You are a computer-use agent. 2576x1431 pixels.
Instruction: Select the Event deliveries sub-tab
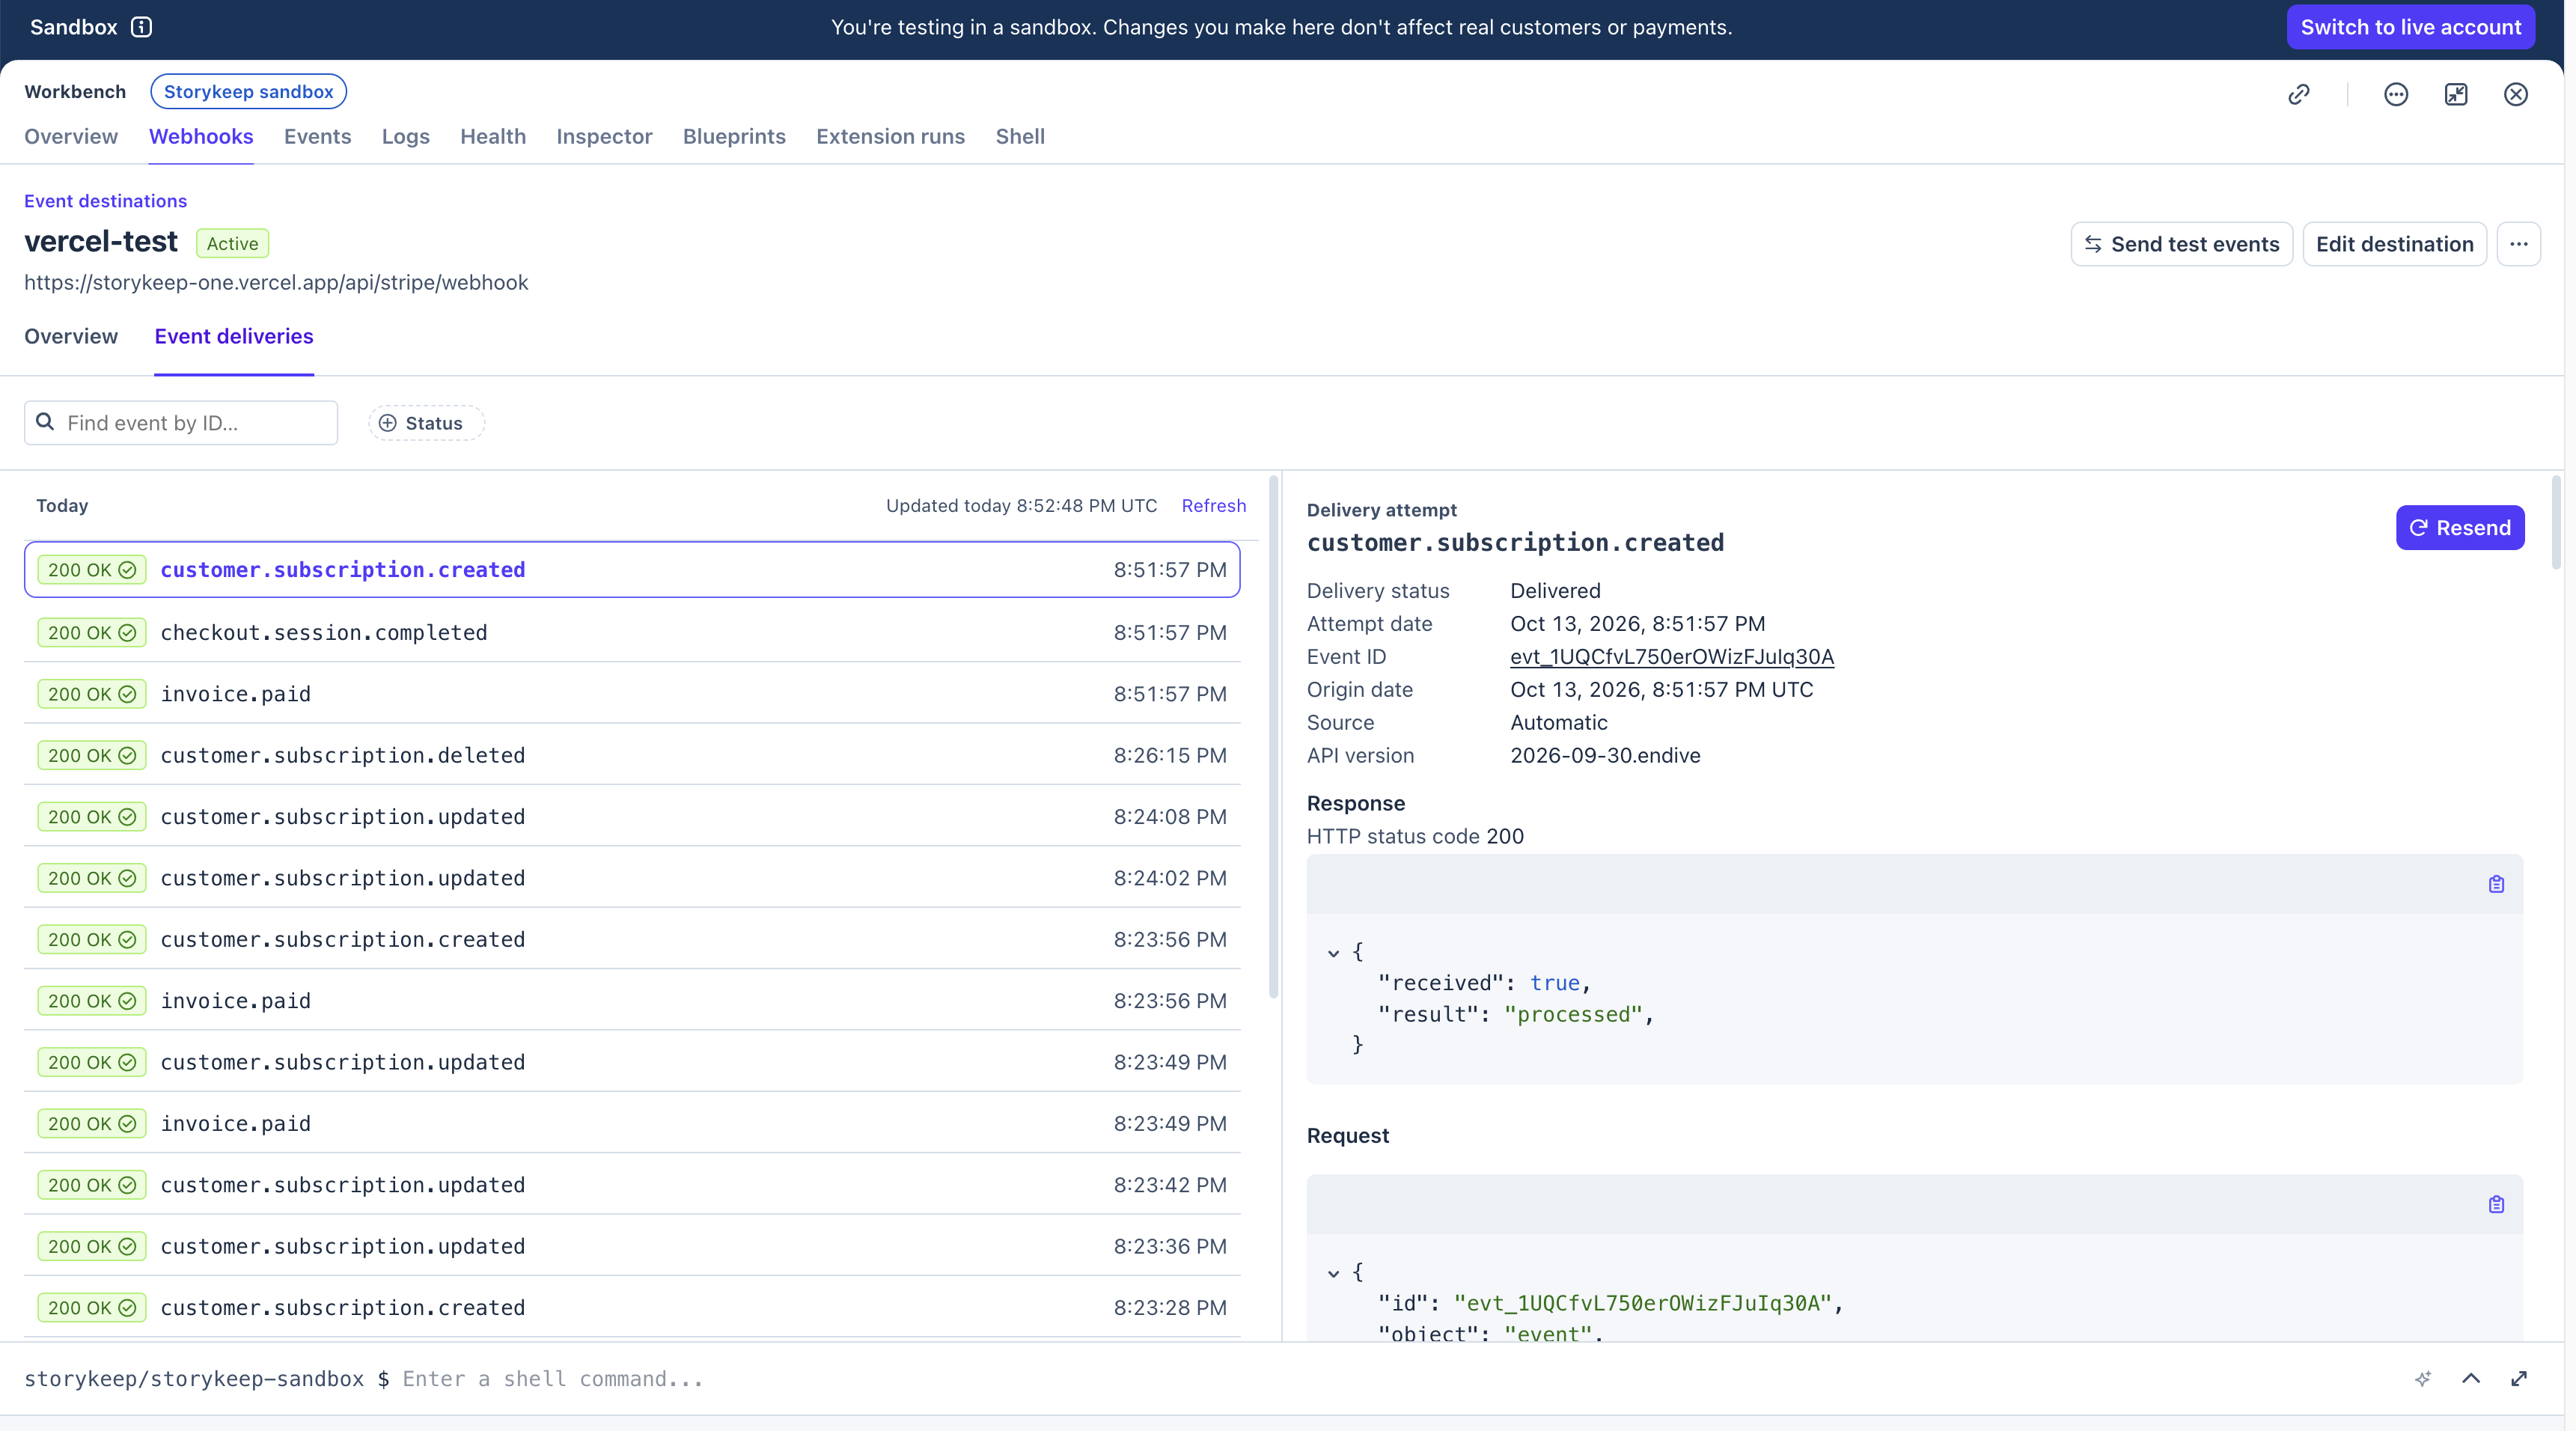[x=234, y=336]
